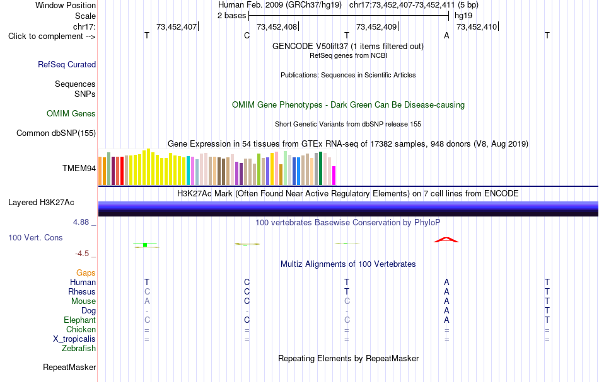Click position label 73,452,409
This screenshot has height=382, width=599.
376,26
